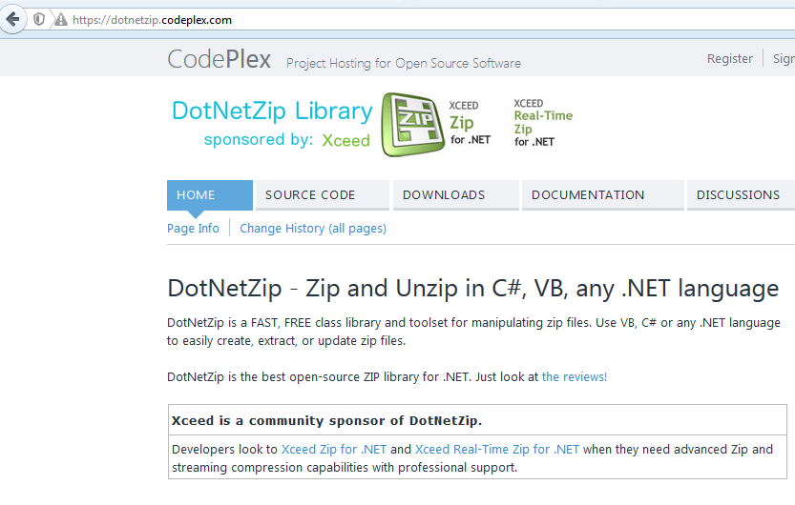Click the Register link

click(x=729, y=59)
